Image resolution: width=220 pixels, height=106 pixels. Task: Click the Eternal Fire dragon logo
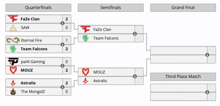[13, 40]
